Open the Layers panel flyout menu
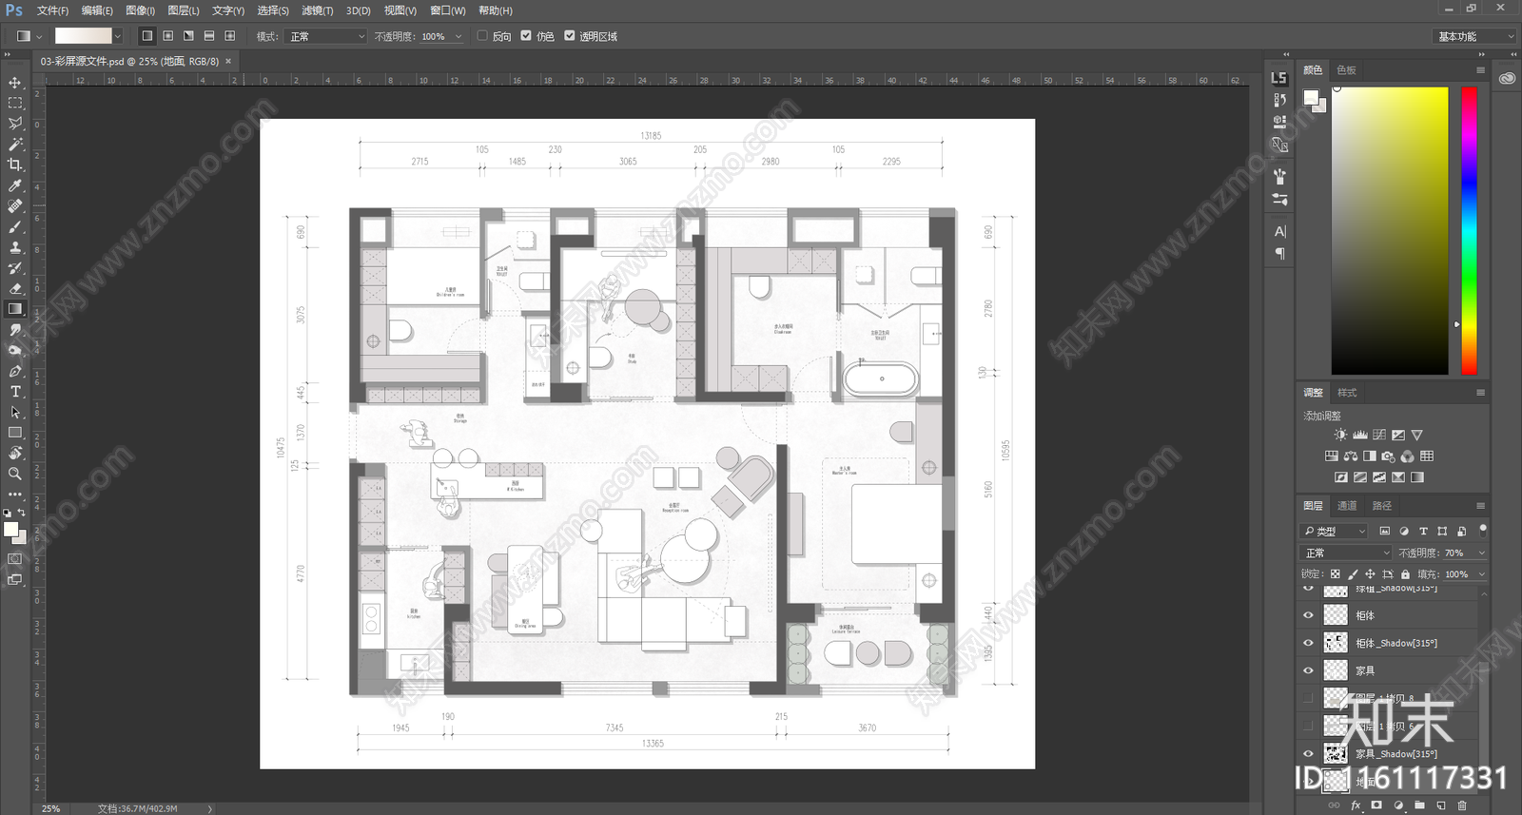The image size is (1522, 815). pos(1480,506)
